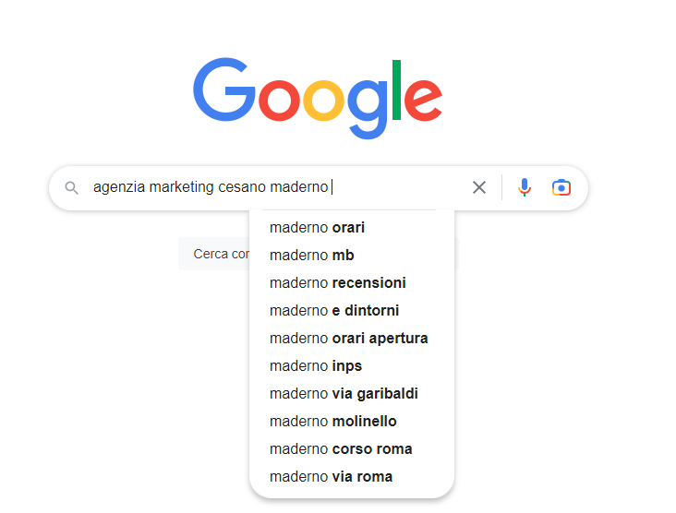Place the cursor on the word "agenzia" in the query
The image size is (676, 513).
click(118, 188)
